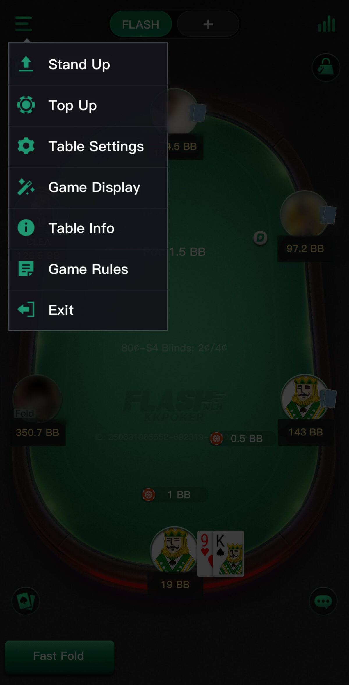This screenshot has height=685, width=349.
Task: Close the hamburger menu icon
Action: [x=24, y=24]
